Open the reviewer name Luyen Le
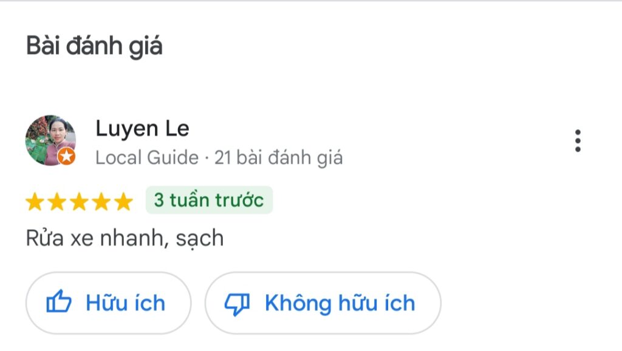 (x=142, y=129)
